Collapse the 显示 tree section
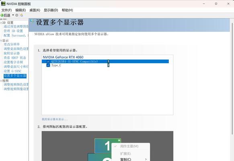 coord(1,41)
